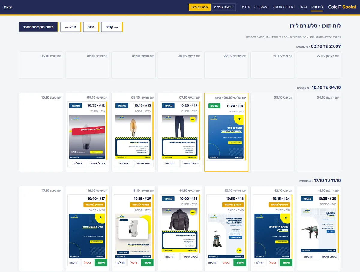Screen dimensions: 360x272
Task: Click the GoldiT Social logo
Action: (x=342, y=7)
